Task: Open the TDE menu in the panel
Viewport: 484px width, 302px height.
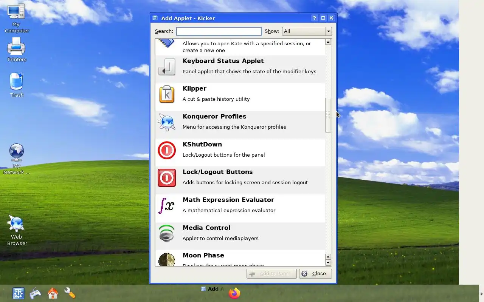Action: pyautogui.click(x=18, y=293)
